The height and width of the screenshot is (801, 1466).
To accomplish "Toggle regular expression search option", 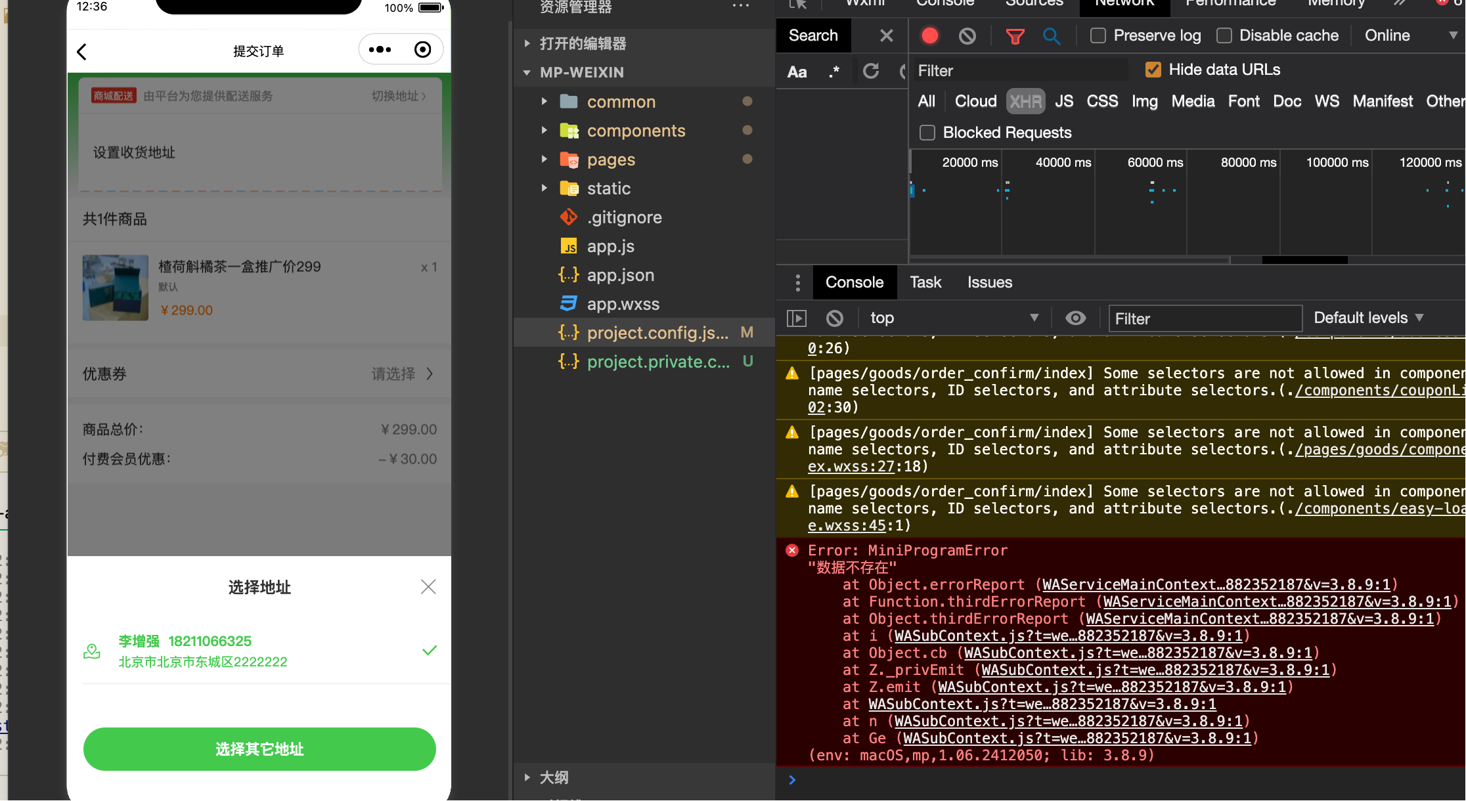I will click(834, 72).
